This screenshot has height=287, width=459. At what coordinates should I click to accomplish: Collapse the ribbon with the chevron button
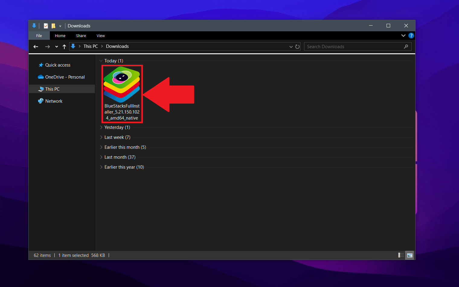[403, 35]
